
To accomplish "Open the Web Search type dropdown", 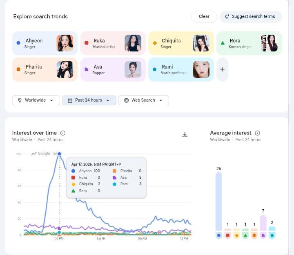I will pyautogui.click(x=143, y=100).
